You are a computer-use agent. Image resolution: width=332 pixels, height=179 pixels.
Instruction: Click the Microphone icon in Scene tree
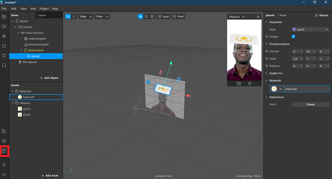click(20, 62)
